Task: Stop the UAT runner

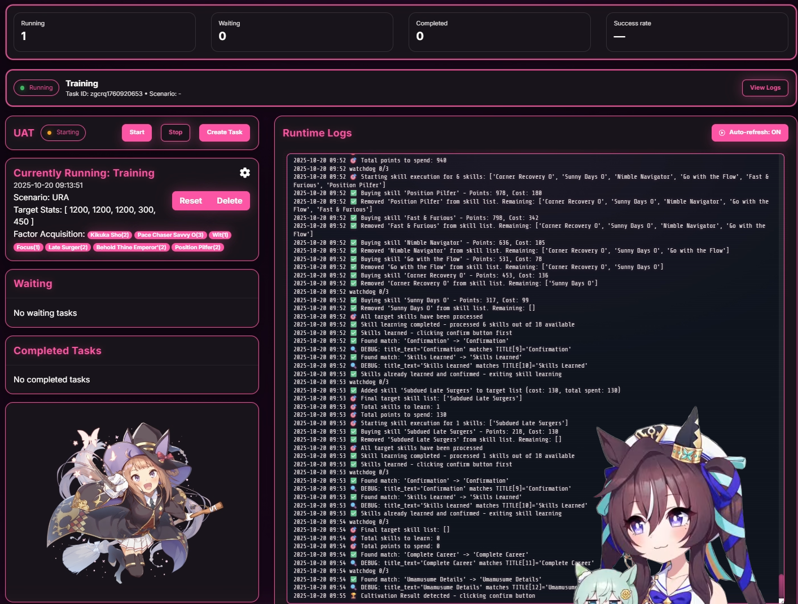Action: [176, 133]
